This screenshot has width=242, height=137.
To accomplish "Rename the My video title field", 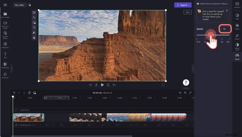I will [x=19, y=5].
